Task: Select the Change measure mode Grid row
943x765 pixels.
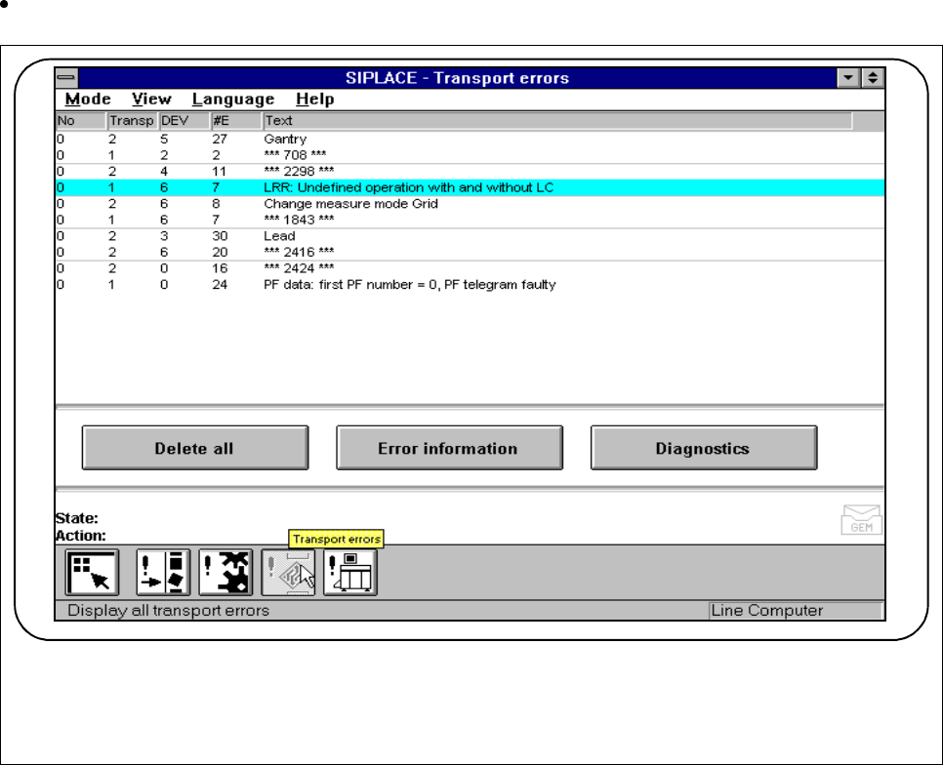Action: [x=470, y=204]
